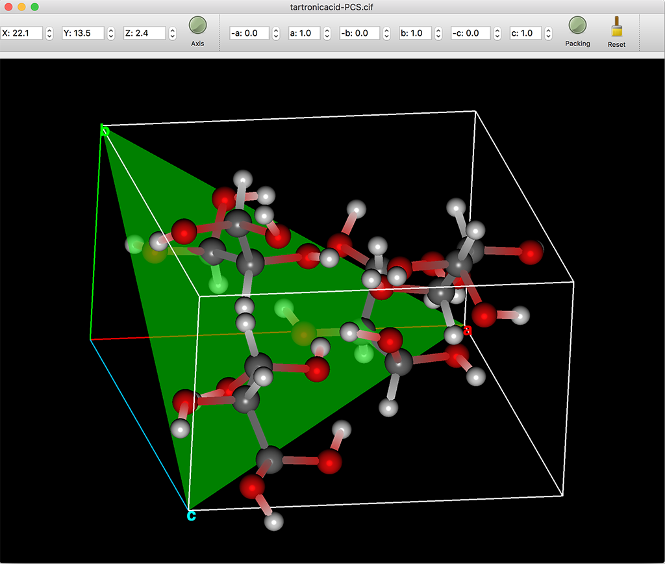Click the stepper beside a: 1.0
The image size is (665, 564).
[327, 33]
